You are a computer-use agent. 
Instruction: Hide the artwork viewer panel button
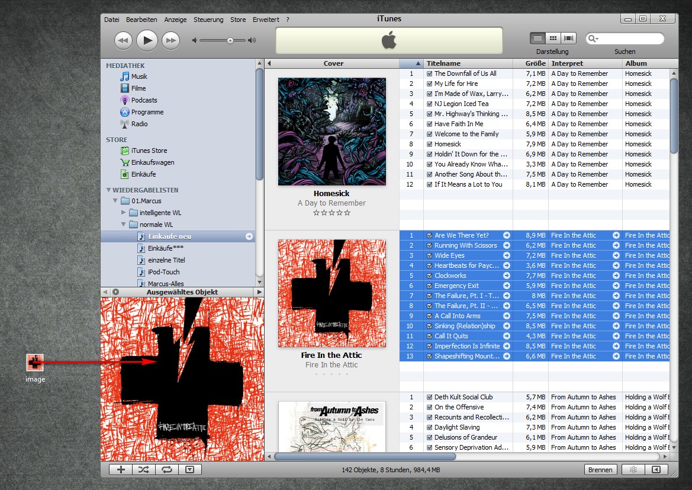click(x=190, y=470)
